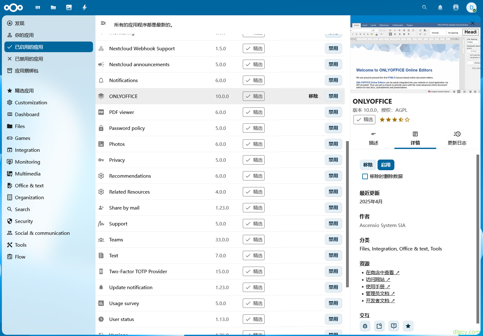Open the Integration category in the sidebar

(x=49, y=150)
